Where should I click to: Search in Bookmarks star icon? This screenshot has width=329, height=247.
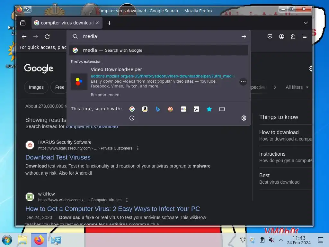point(209,109)
